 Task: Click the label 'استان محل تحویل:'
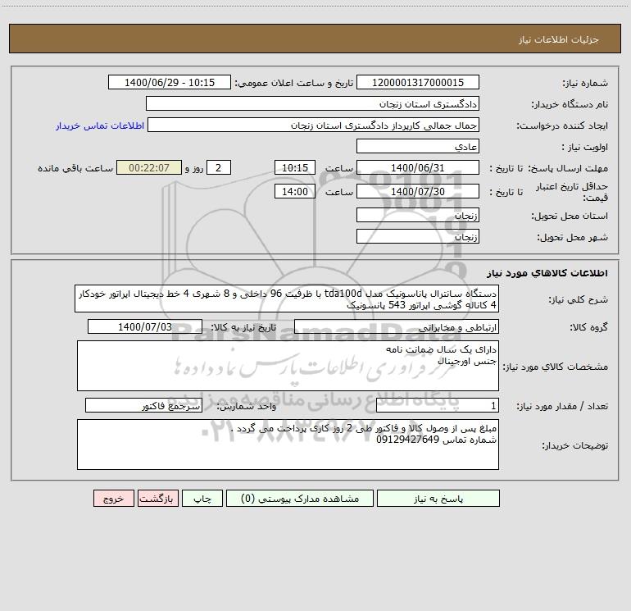tap(570, 217)
